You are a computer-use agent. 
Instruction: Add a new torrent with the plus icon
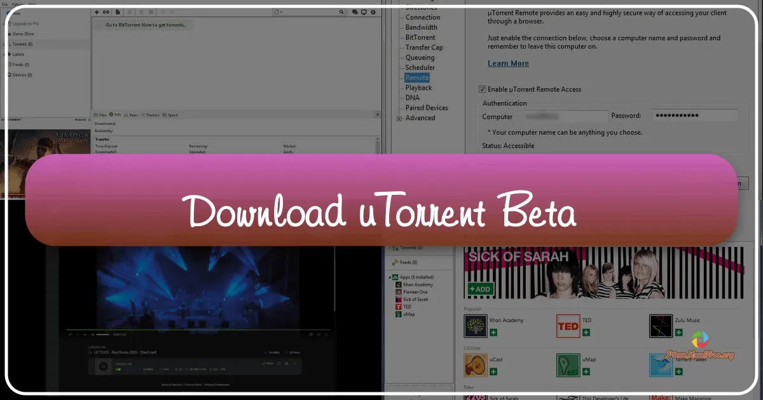coord(97,11)
